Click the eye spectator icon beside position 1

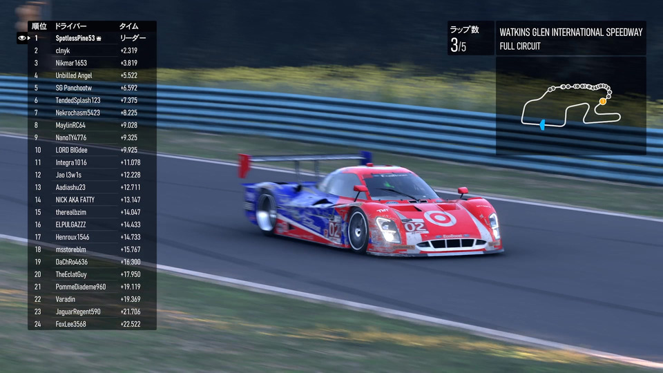tap(21, 38)
